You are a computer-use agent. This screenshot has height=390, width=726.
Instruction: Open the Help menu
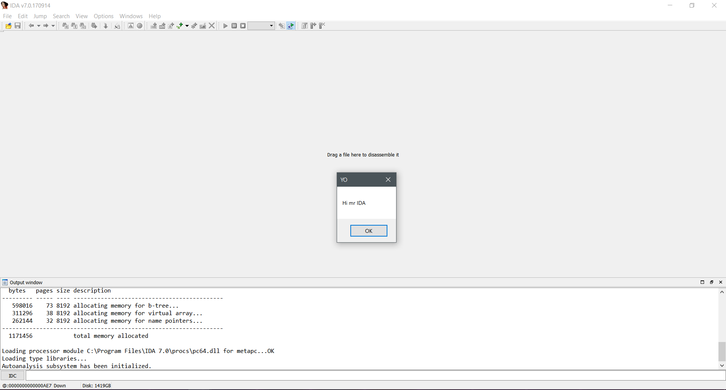(x=155, y=16)
